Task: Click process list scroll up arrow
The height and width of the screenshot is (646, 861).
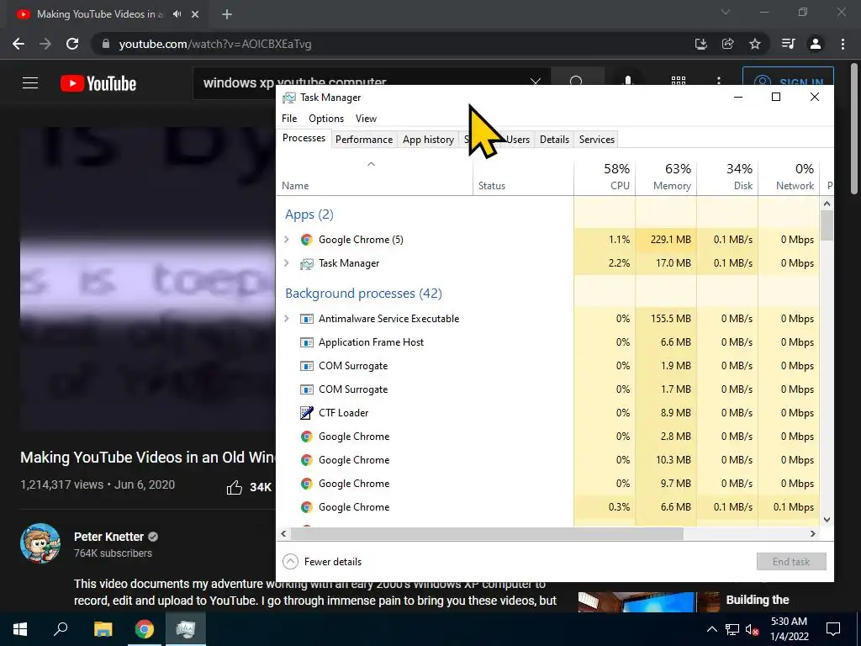Action: click(x=827, y=204)
